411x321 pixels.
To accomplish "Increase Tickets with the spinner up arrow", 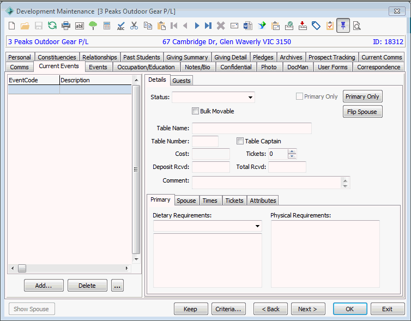I will (292, 152).
